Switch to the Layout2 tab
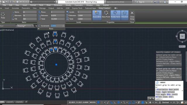Viewport: 187px width, 105px height. coord(19,102)
